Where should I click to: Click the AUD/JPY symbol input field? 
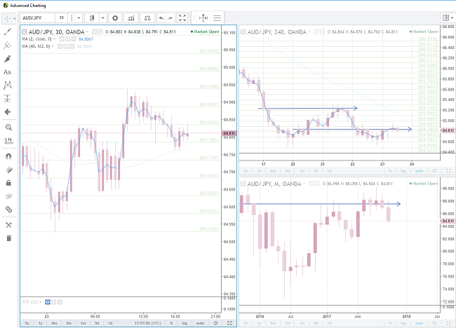tap(37, 18)
